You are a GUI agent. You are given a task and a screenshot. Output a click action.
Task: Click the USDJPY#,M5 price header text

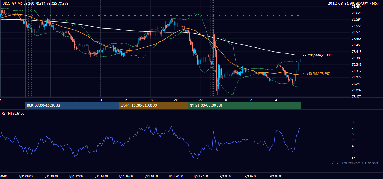35,4
